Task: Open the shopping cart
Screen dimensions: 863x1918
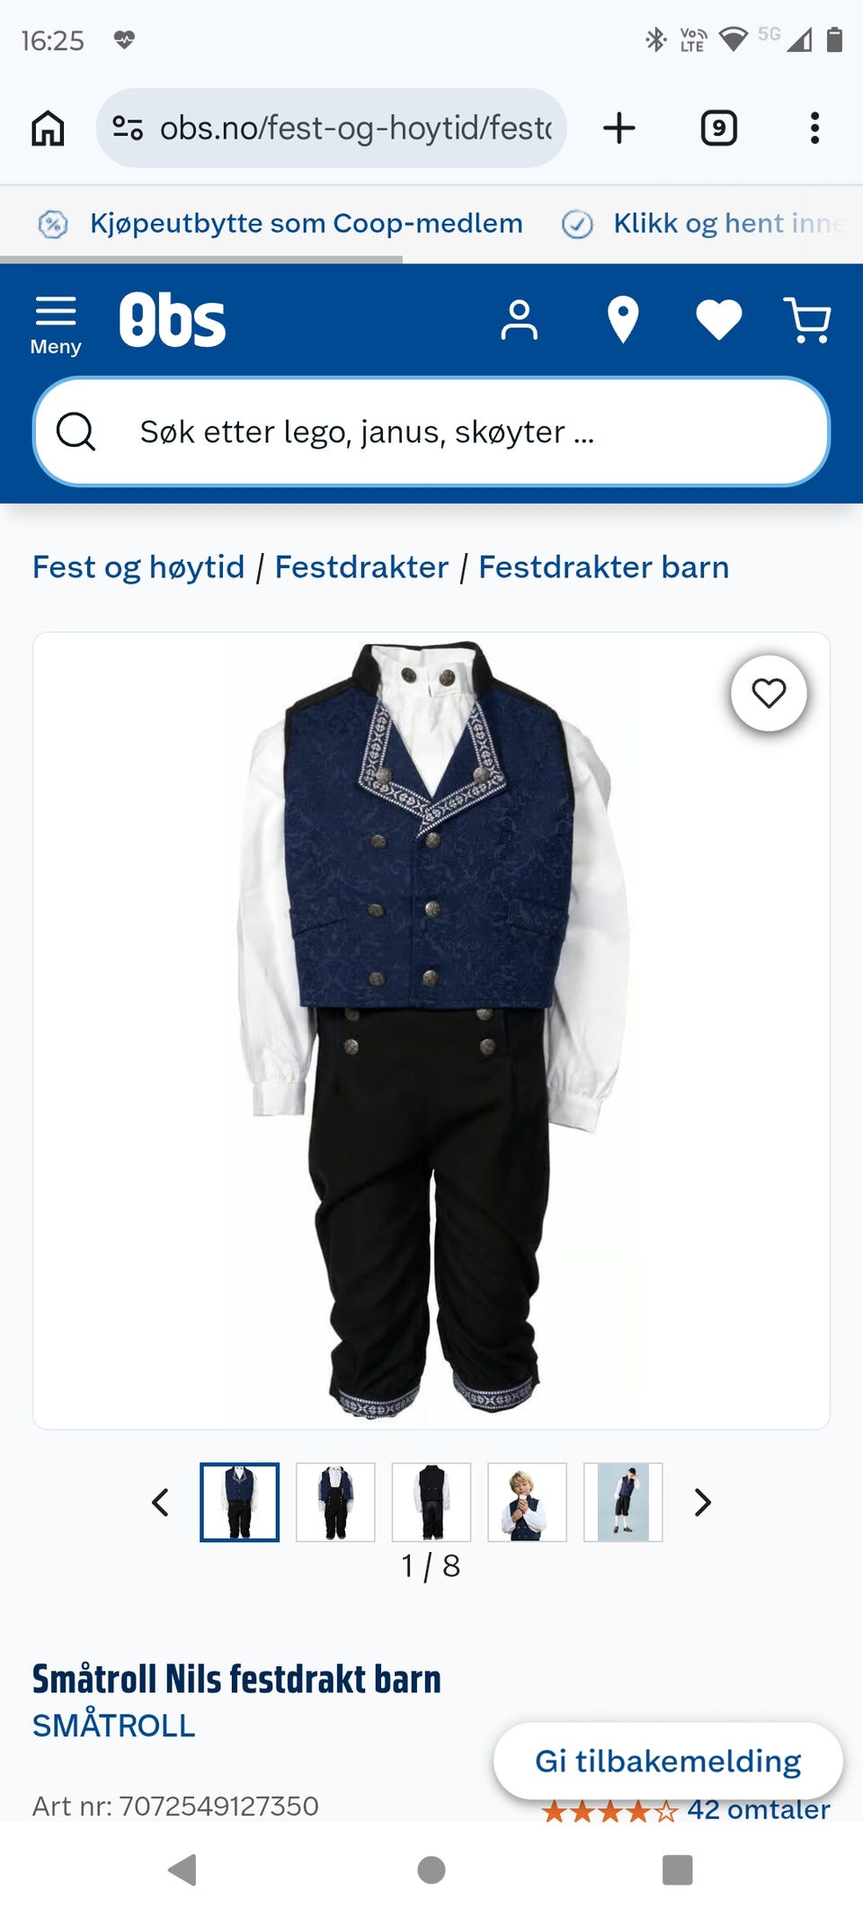Action: point(807,321)
